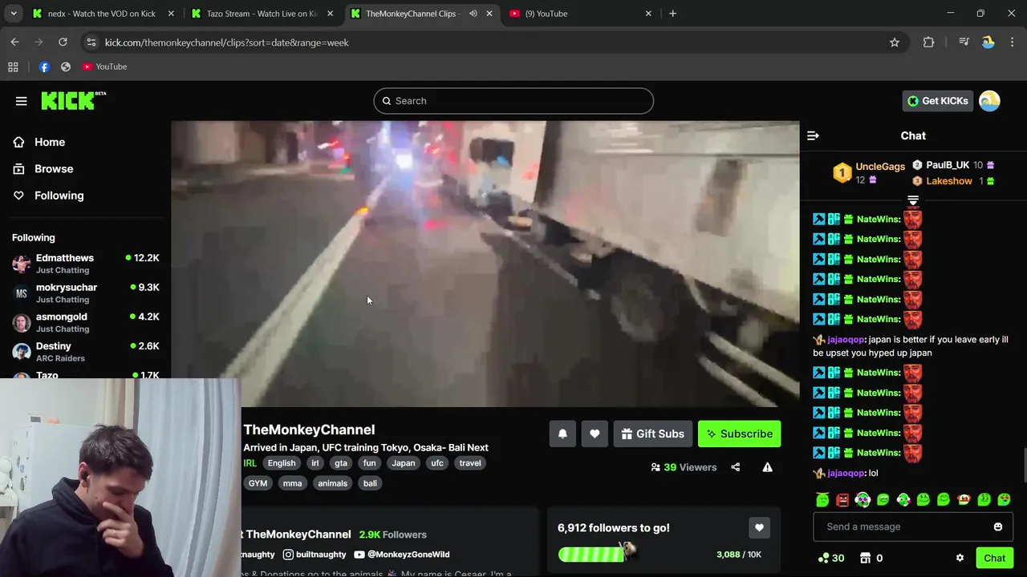Select the Japan tag
The image size is (1027, 577).
(404, 463)
